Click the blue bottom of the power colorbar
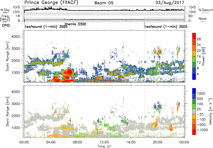The image size is (213, 148). pyautogui.click(x=194, y=77)
